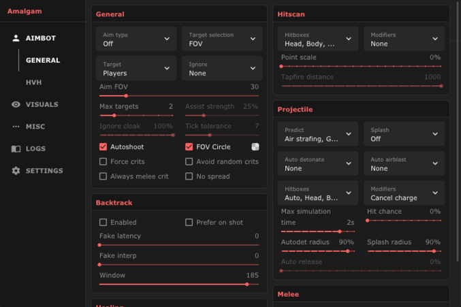Expand the Target selection dropdown
This screenshot has height=307, width=461.
[222, 39]
